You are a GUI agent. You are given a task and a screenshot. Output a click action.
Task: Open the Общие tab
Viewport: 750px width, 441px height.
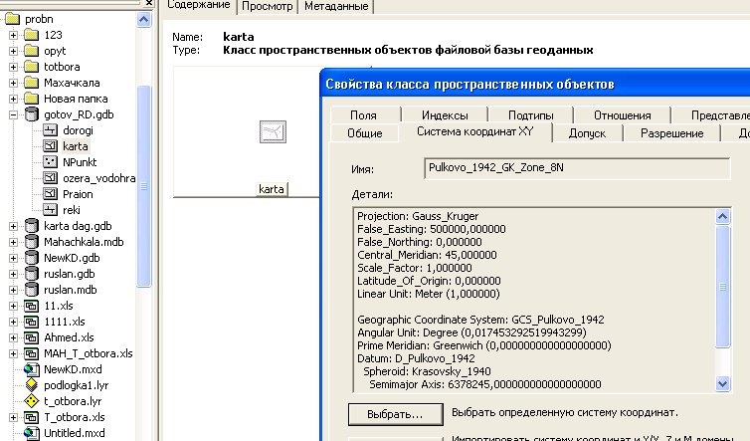pyautogui.click(x=364, y=133)
